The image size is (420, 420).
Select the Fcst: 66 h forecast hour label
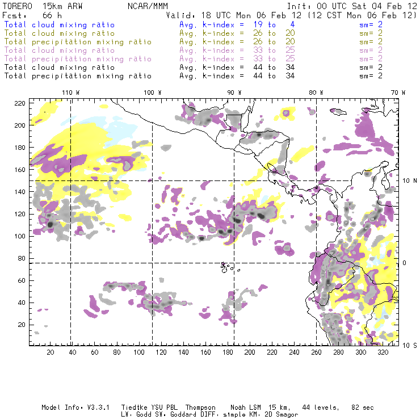pos(32,15)
